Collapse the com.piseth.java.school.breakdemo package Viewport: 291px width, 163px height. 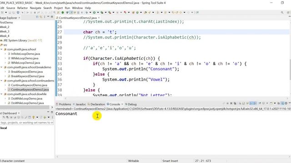tap(1, 67)
